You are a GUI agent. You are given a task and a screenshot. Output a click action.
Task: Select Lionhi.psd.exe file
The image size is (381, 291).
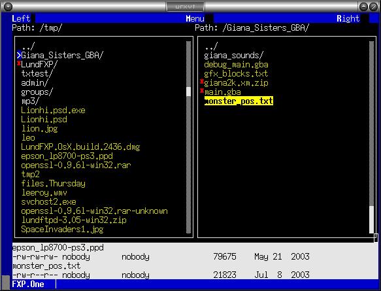pyautogui.click(x=53, y=110)
